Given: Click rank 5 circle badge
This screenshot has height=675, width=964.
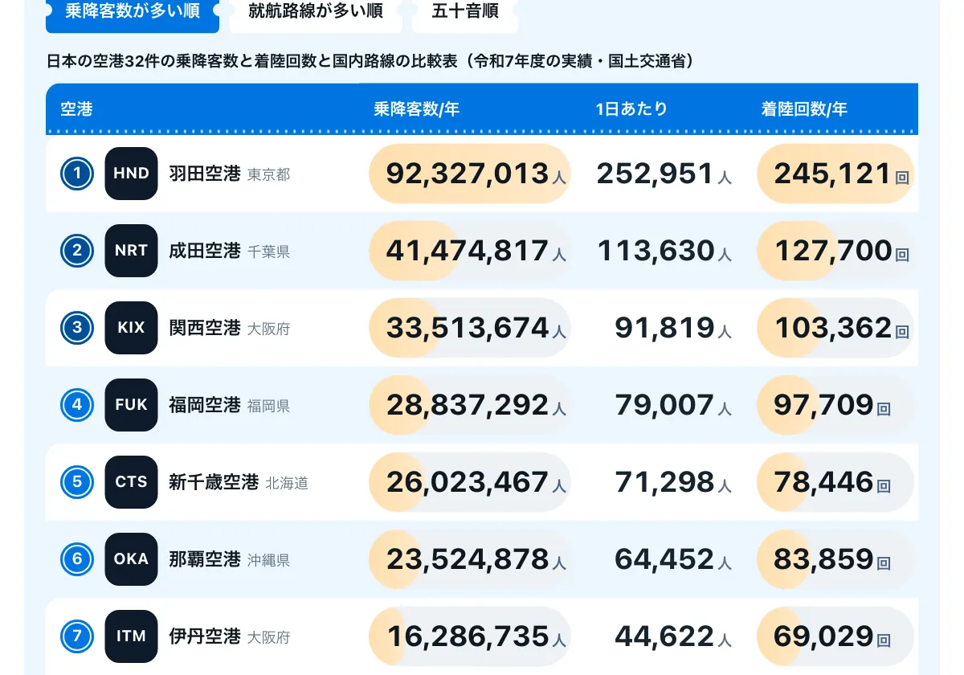Looking at the screenshot, I should pos(77,482).
